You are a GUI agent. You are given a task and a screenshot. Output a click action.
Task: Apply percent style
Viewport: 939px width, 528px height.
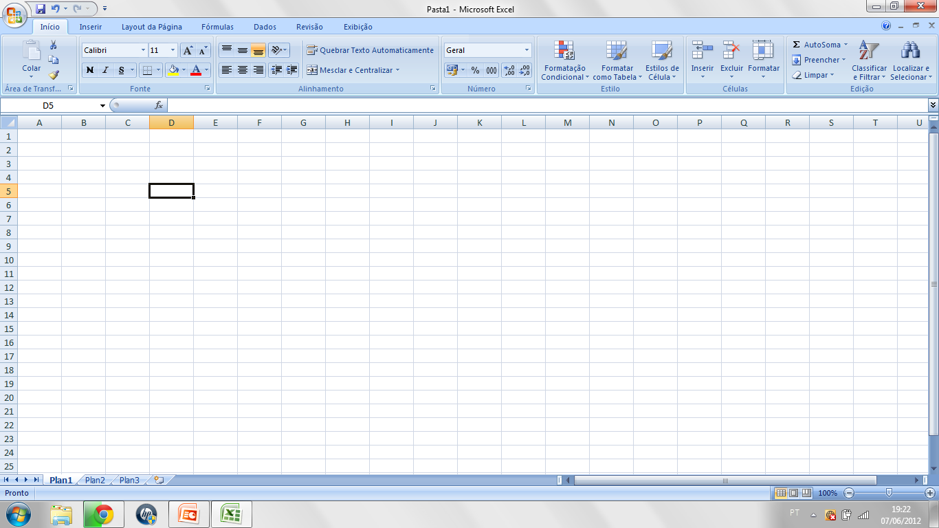475,70
